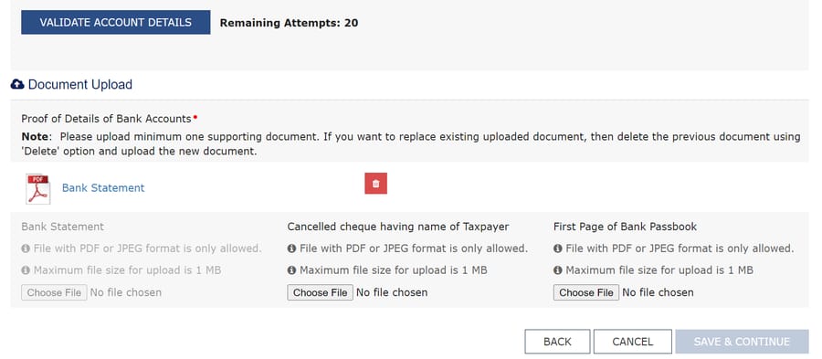Screen dimensions: 822x359
Task: Click 'No file chosen' text for Cancelled cheque
Action: tap(392, 292)
